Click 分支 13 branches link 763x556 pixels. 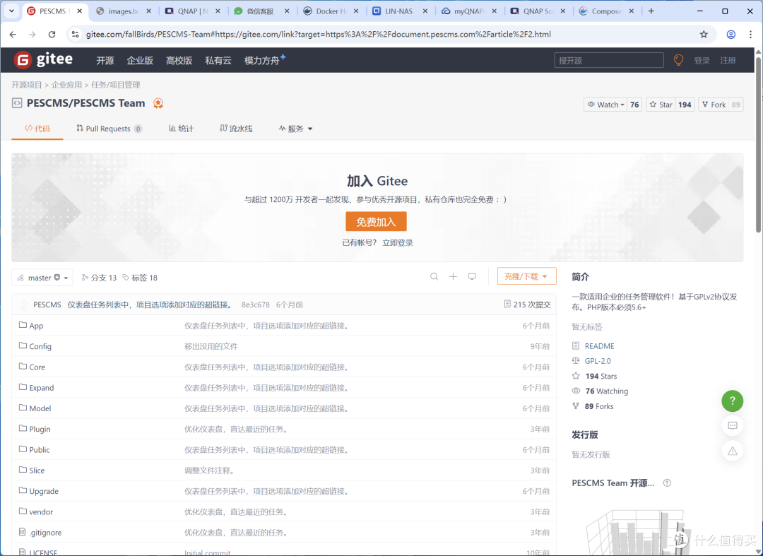pyautogui.click(x=100, y=278)
